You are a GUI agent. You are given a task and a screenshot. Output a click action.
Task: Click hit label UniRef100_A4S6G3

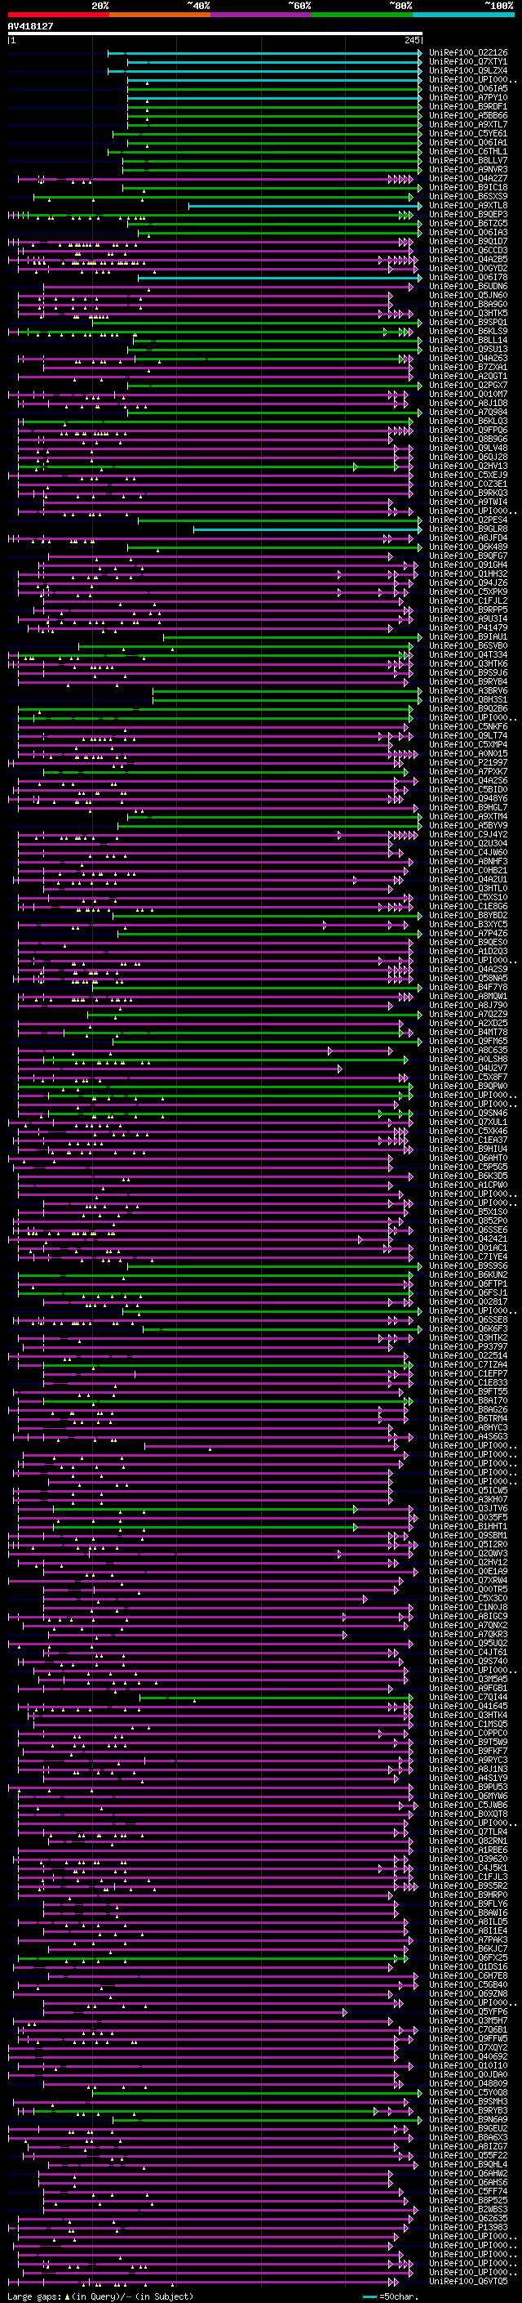pos(468,1439)
